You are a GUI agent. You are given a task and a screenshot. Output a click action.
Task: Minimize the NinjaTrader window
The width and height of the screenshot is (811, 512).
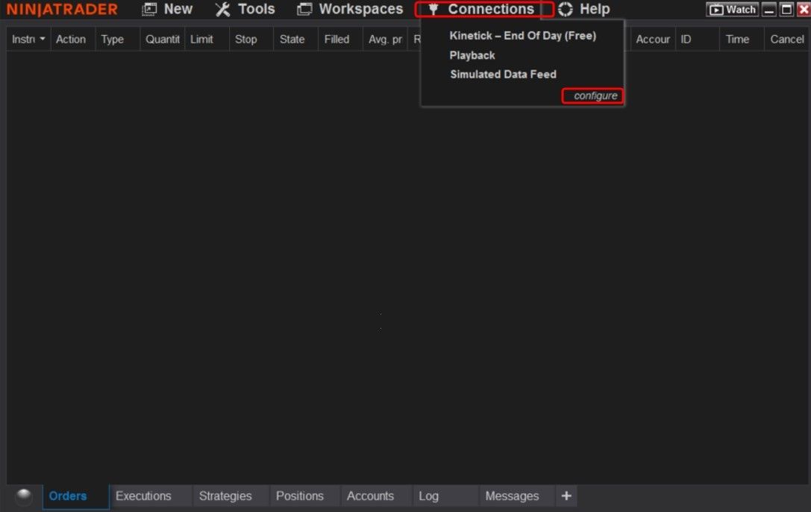point(769,9)
